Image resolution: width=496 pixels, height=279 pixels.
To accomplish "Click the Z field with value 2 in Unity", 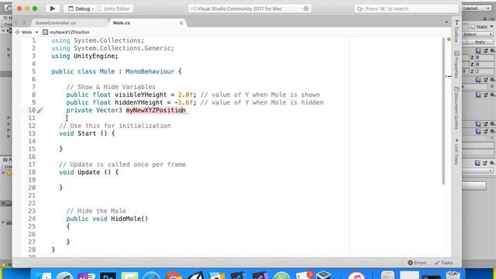I will tap(484, 71).
